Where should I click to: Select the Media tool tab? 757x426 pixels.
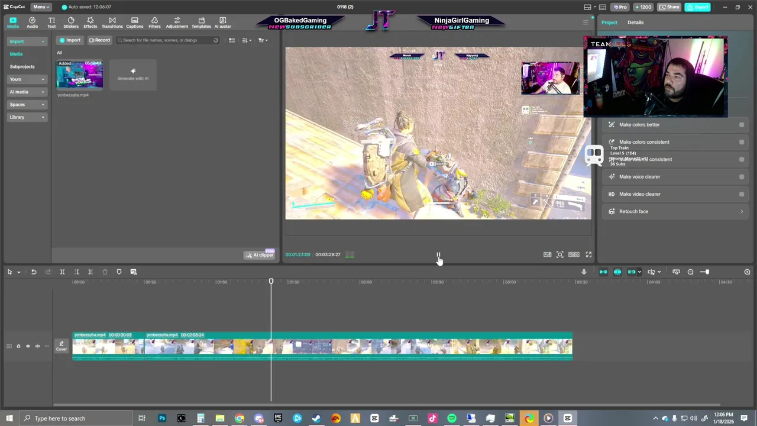click(x=12, y=22)
